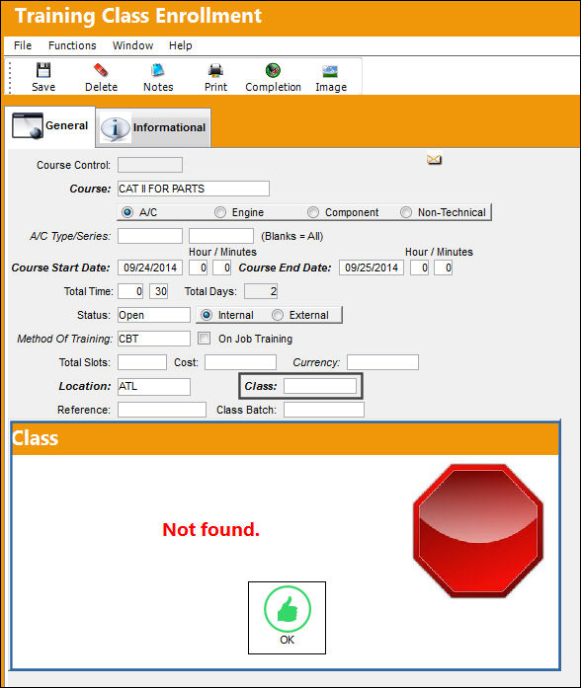Select the External radio button

(x=277, y=315)
